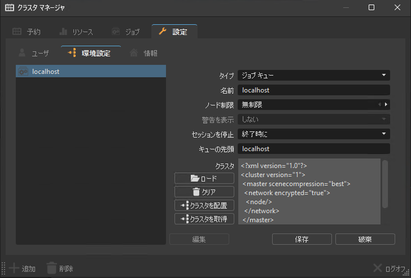
Task: Open the セッションを停止 dropdown
Action: [x=314, y=134]
